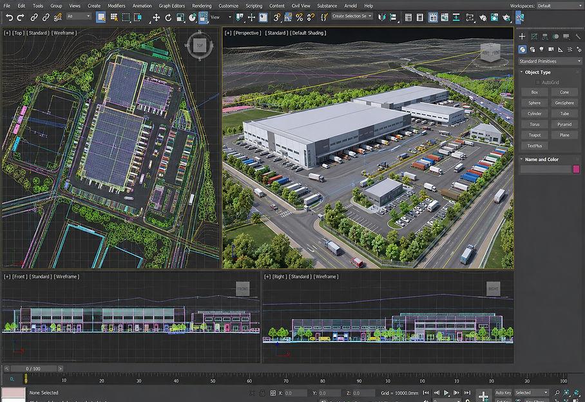Toggle Percent Snap in toolbar
The image size is (585, 402).
299,17
